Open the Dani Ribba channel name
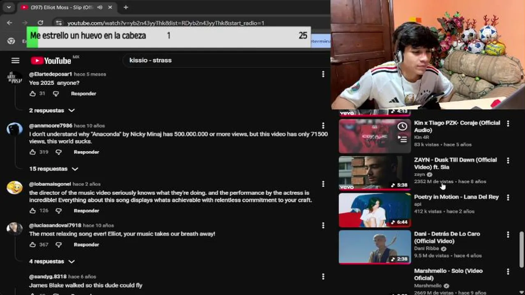The image size is (525, 295). pos(426,248)
